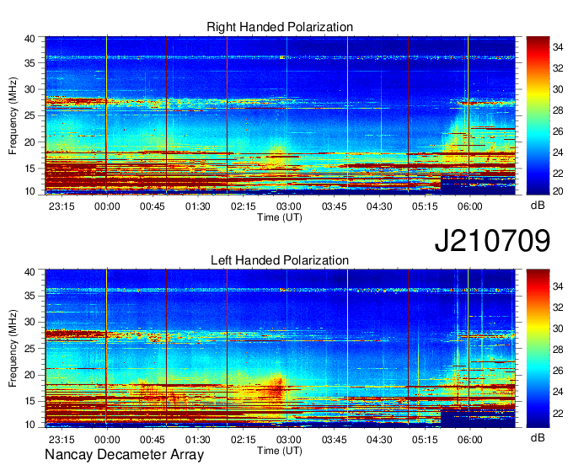Click "06:00" time tick of Left Handed plot

pos(470,440)
